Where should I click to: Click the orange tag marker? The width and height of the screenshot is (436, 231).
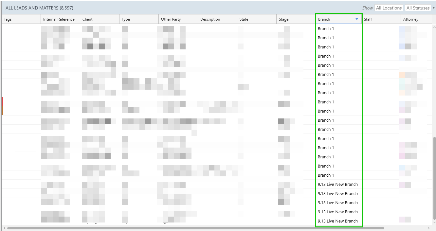coord(2,111)
